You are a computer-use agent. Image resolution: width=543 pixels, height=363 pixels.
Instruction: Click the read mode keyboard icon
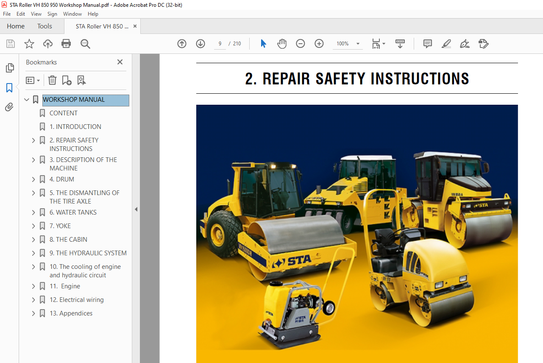tap(400, 44)
